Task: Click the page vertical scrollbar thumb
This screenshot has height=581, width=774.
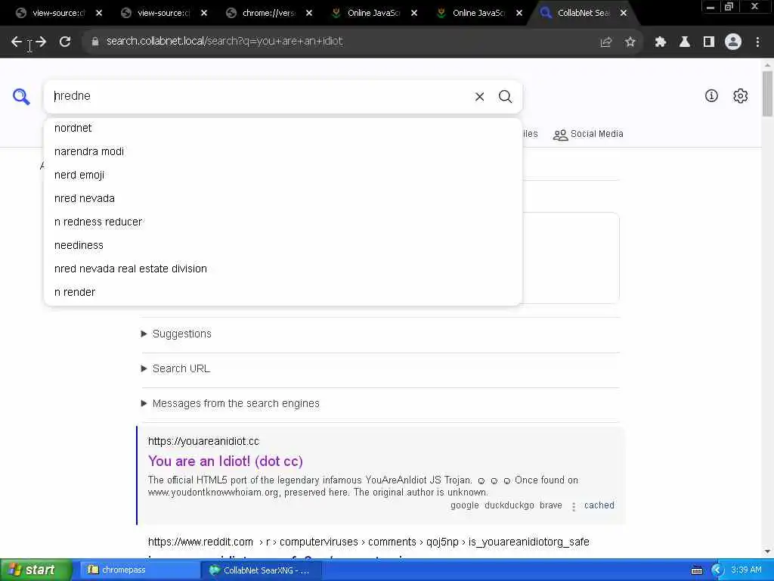Action: coord(767,94)
